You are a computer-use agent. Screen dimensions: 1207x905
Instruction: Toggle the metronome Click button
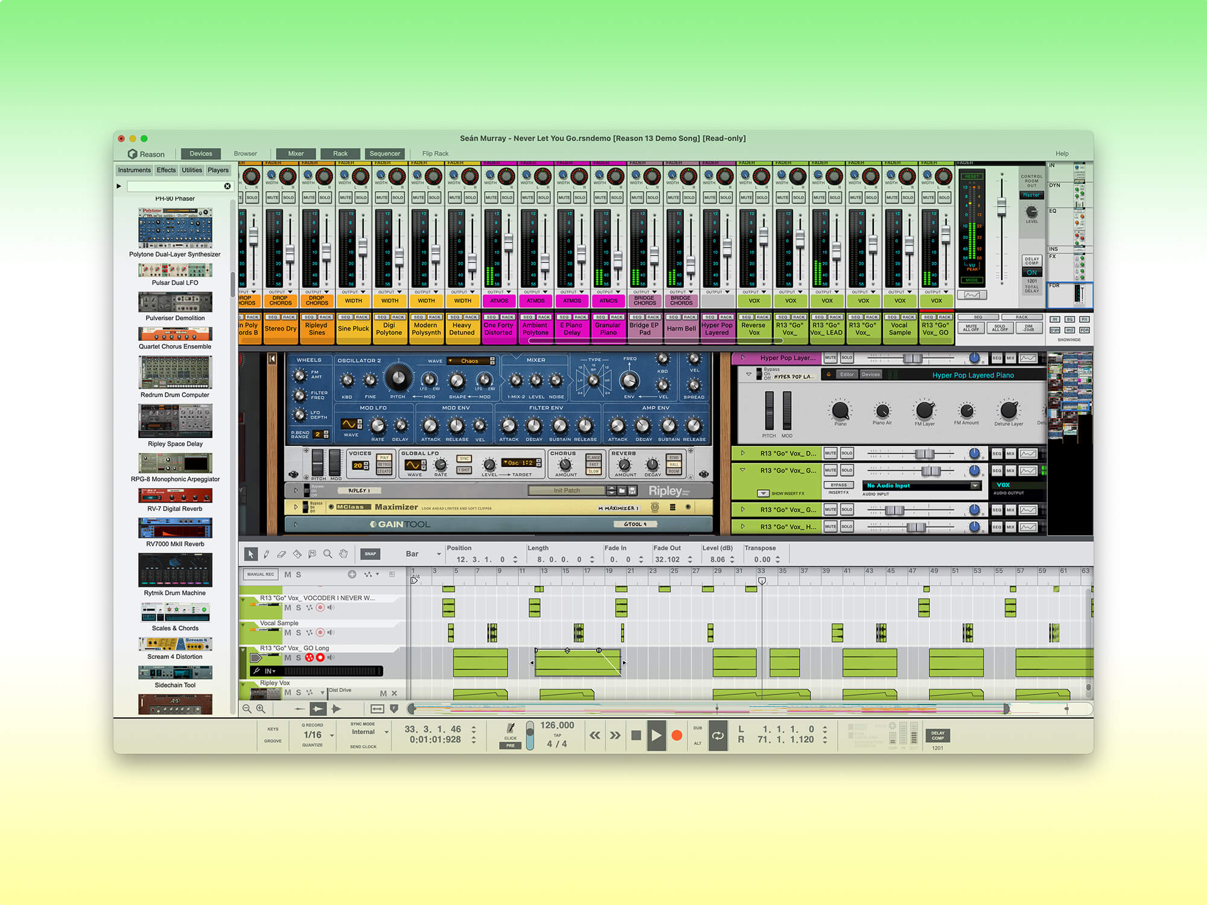(511, 730)
